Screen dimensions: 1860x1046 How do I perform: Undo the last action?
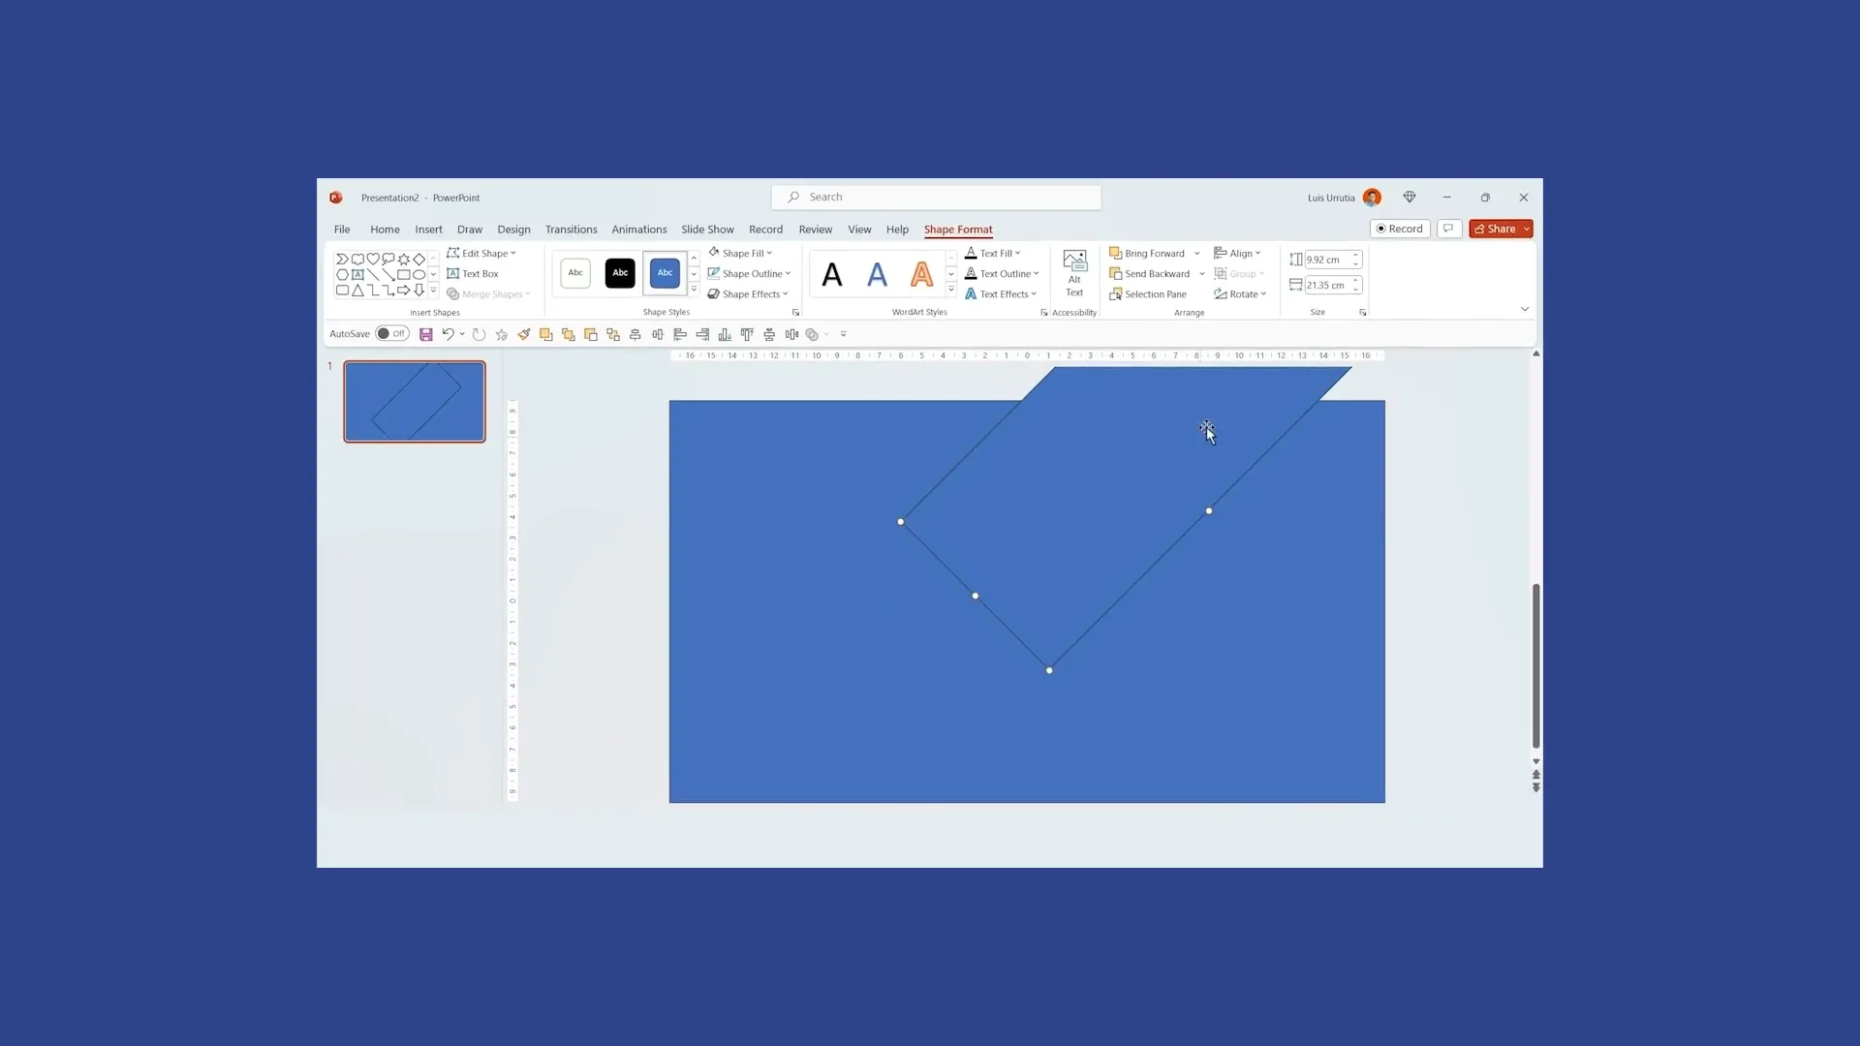[x=448, y=334]
